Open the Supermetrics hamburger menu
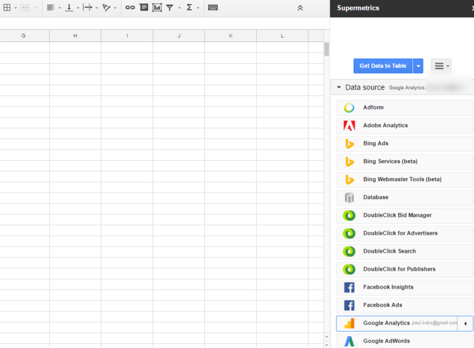Screen dimensions: 474x348 [x=441, y=66]
